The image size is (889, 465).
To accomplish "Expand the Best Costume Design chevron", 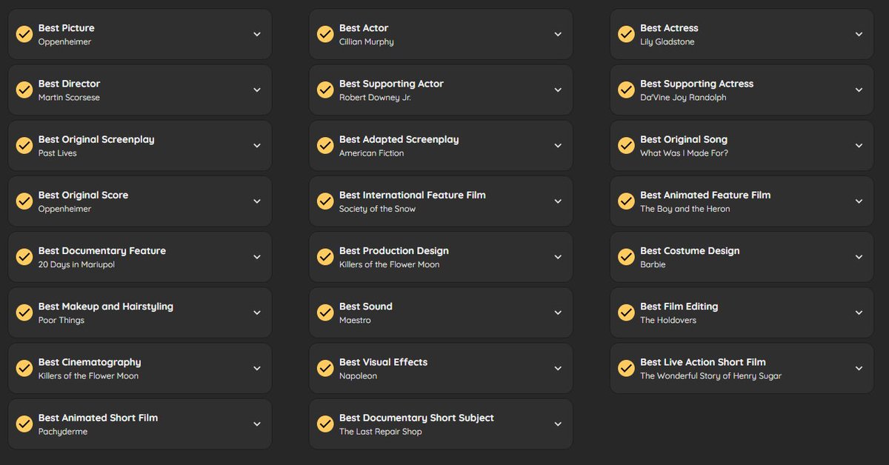I will click(x=859, y=257).
